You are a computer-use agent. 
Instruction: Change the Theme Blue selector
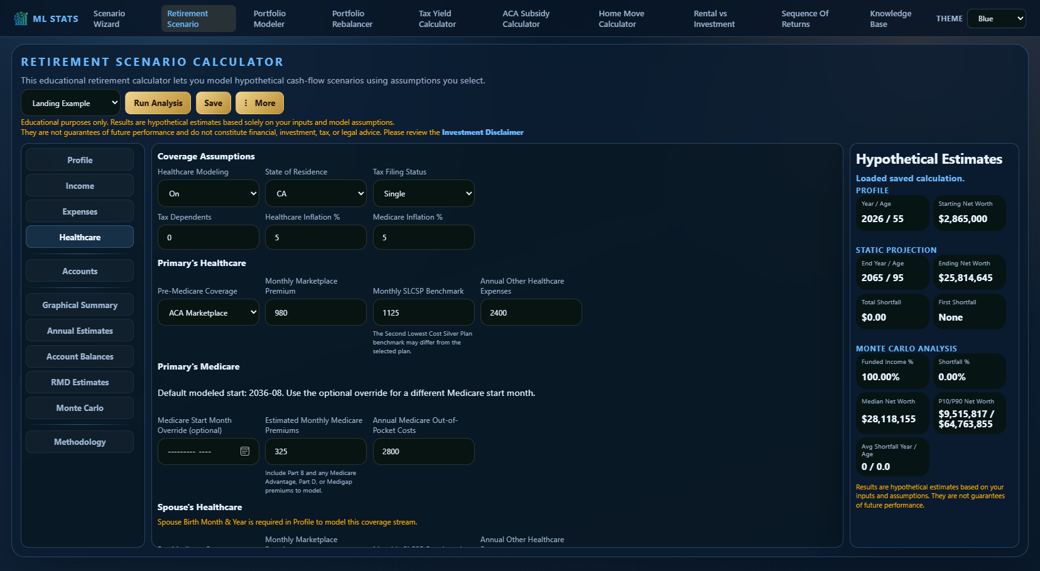point(997,19)
